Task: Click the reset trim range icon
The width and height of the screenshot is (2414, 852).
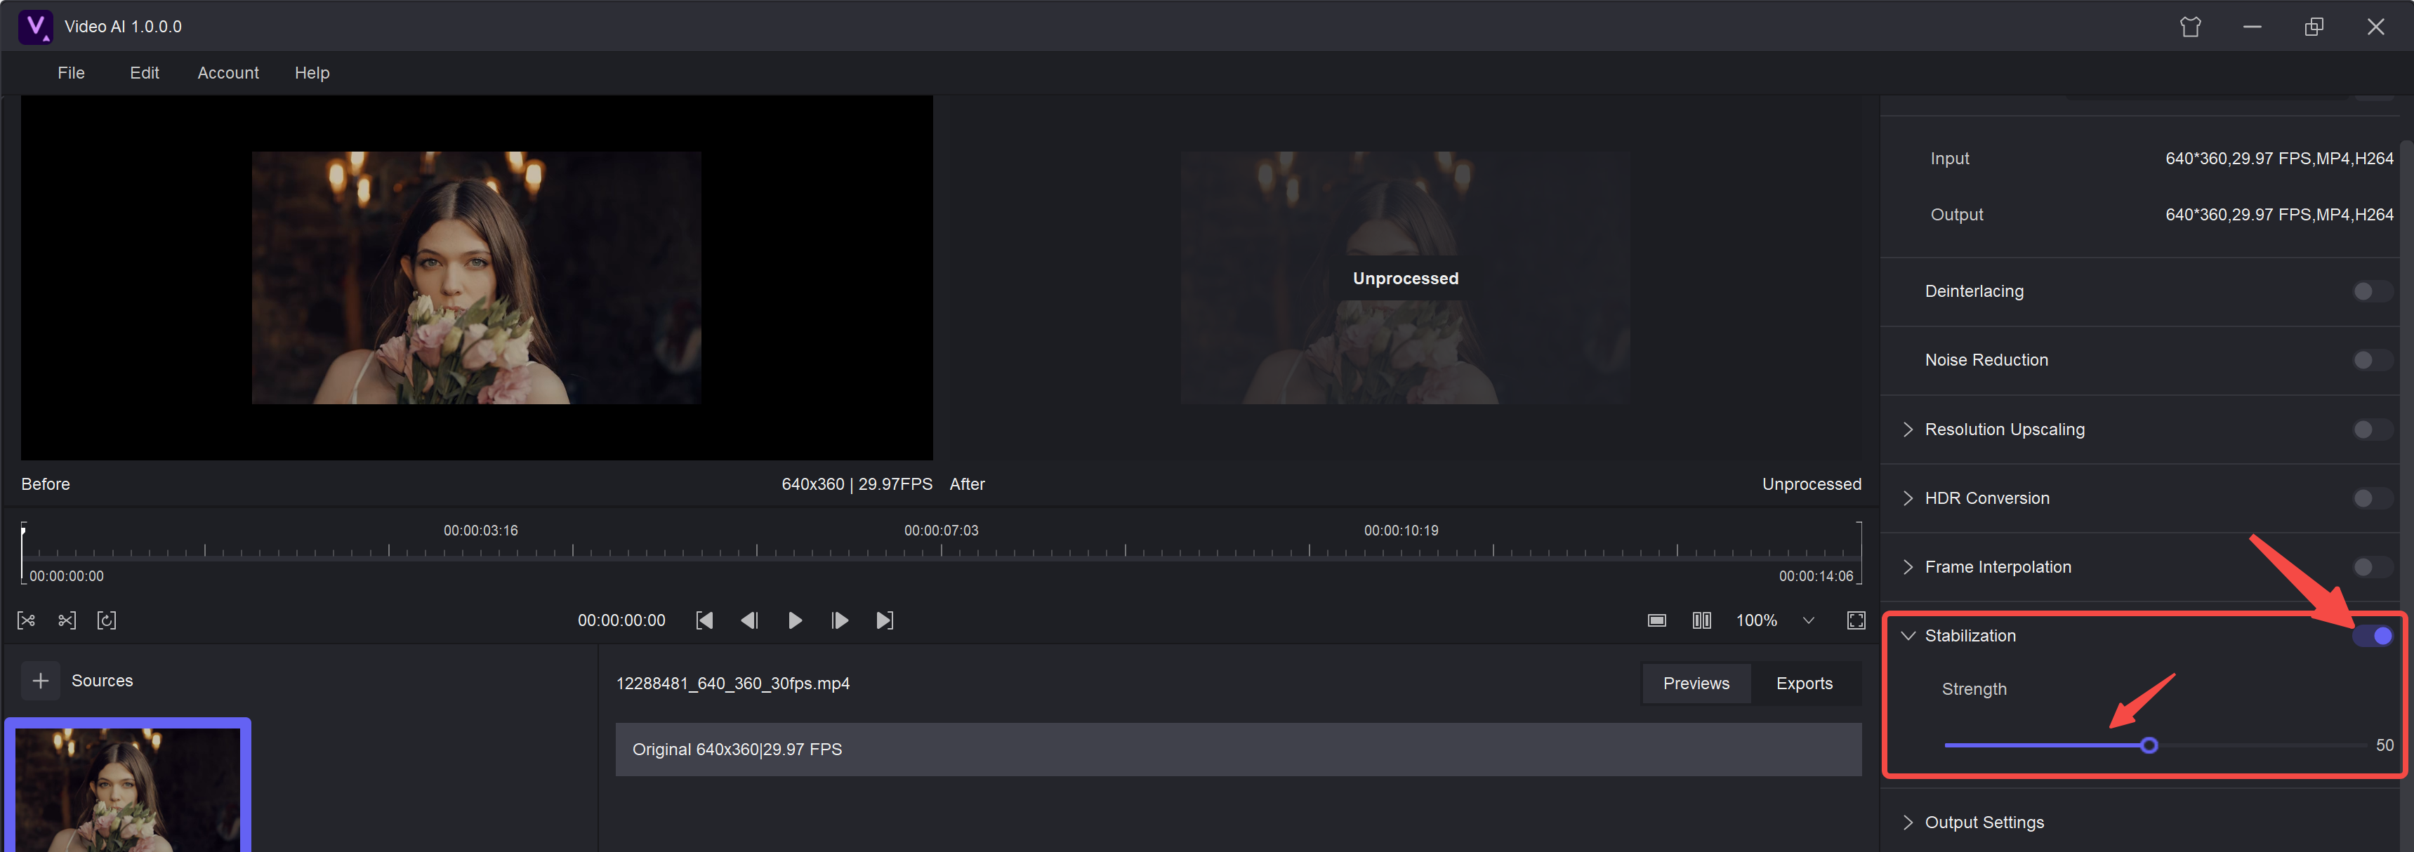Action: point(107,620)
